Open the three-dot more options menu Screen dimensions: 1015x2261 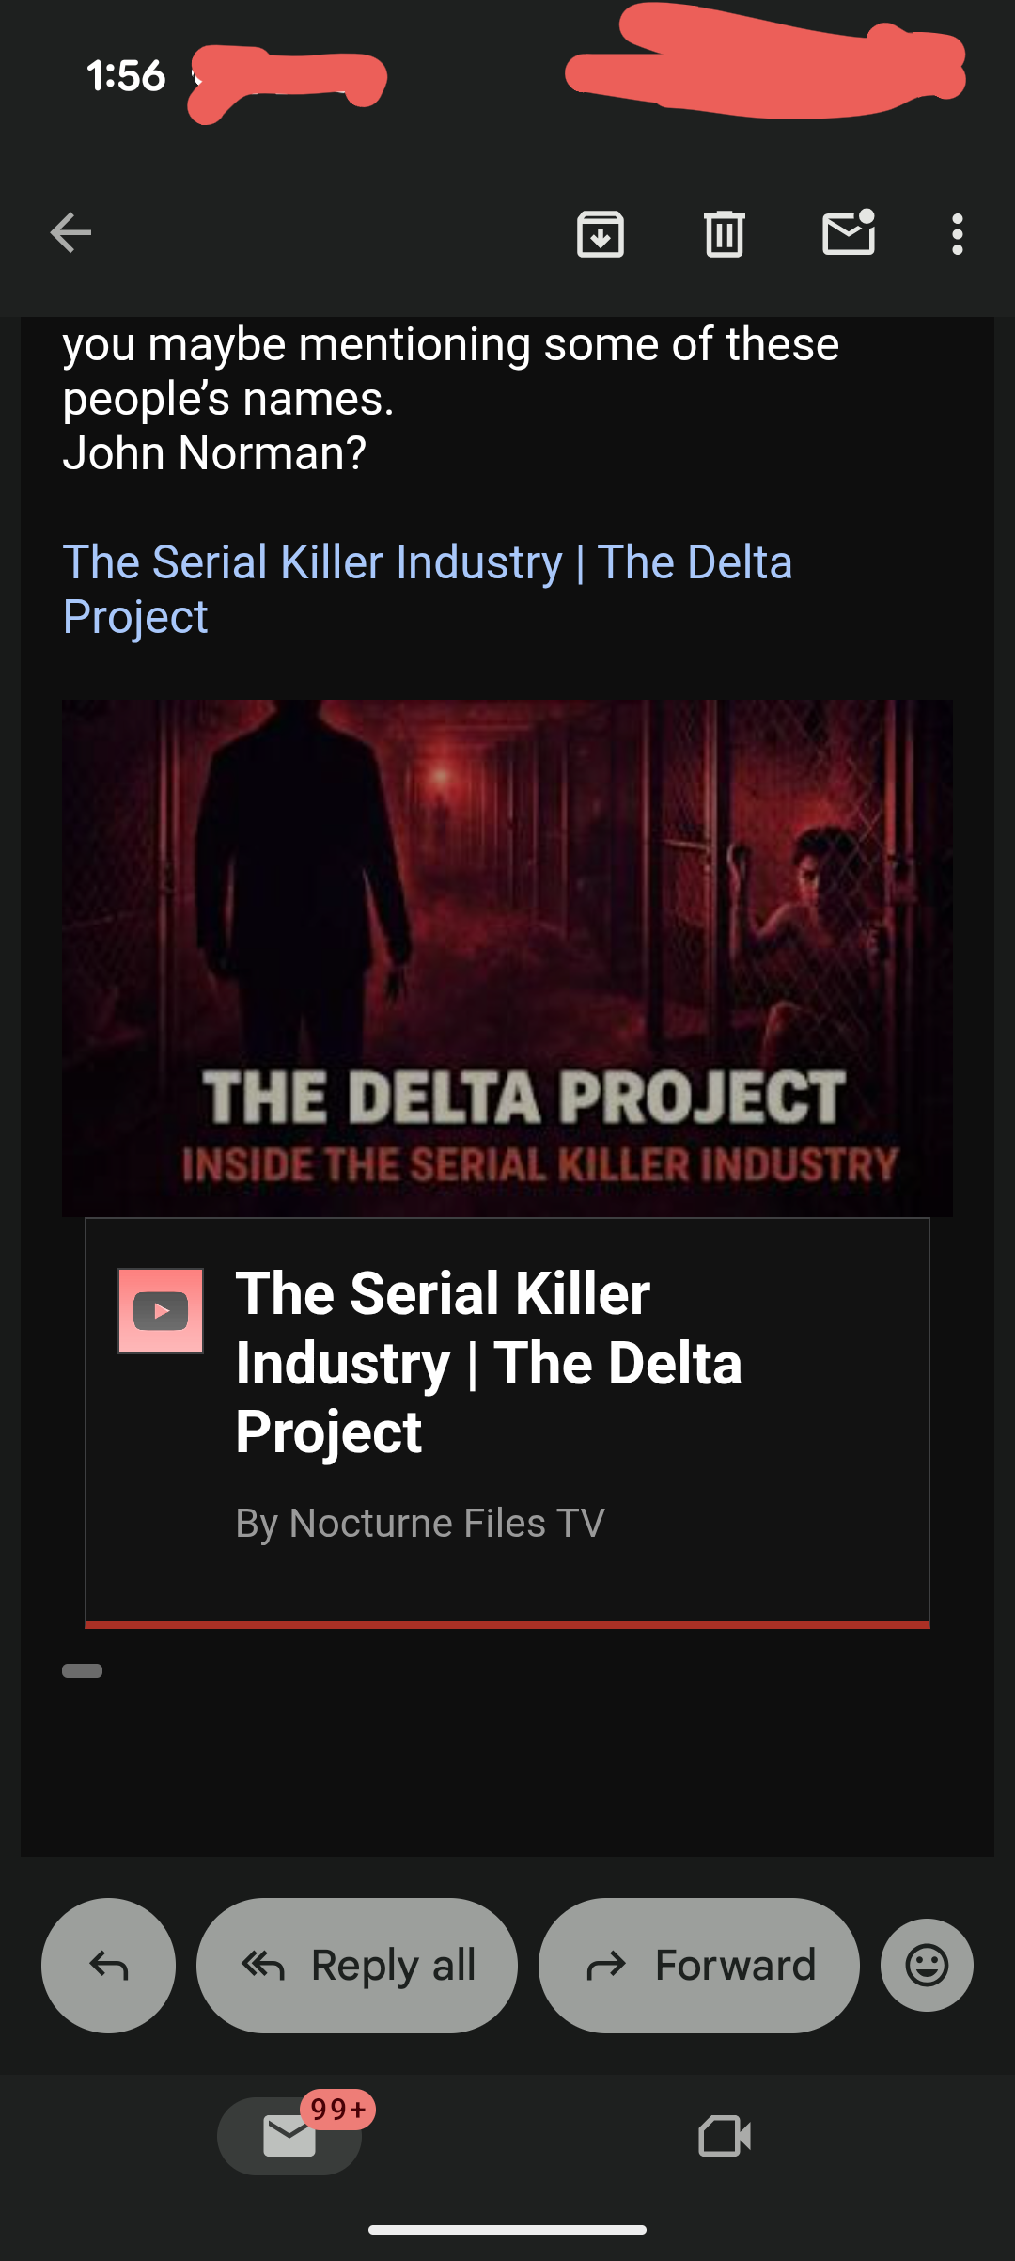(957, 234)
